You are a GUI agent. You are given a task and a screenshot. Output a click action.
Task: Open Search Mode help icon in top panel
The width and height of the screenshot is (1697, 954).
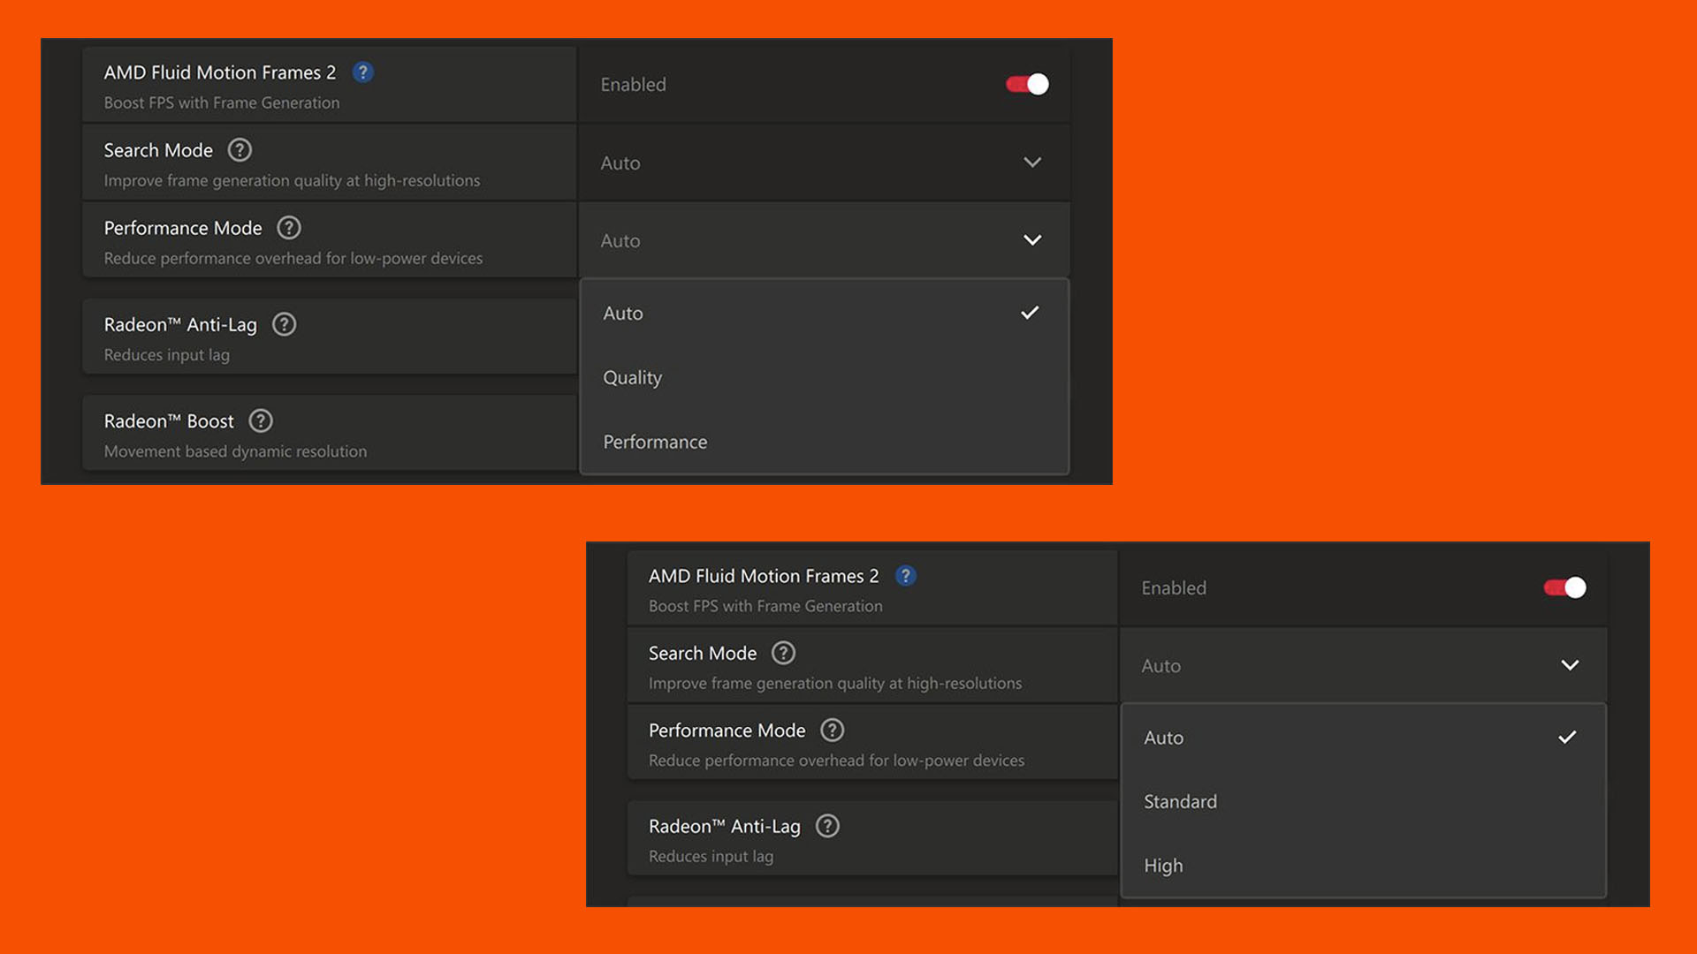(240, 150)
